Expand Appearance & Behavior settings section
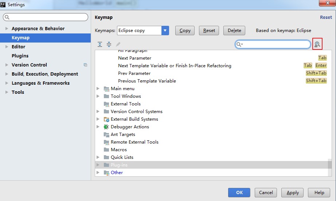This screenshot has height=201, width=336. coord(7,29)
